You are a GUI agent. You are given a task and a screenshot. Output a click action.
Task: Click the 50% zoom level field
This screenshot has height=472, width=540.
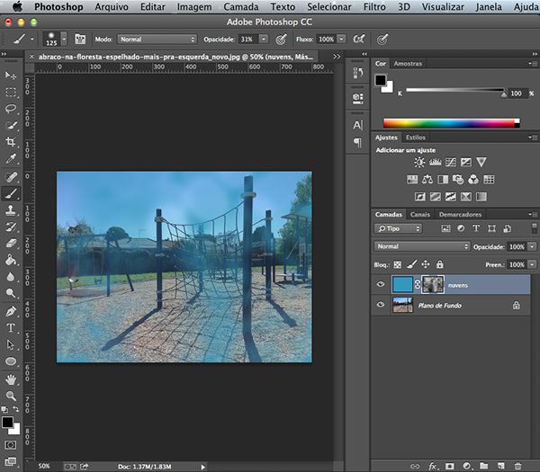click(x=44, y=466)
